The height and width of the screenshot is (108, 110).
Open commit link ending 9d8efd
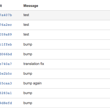[6, 103]
